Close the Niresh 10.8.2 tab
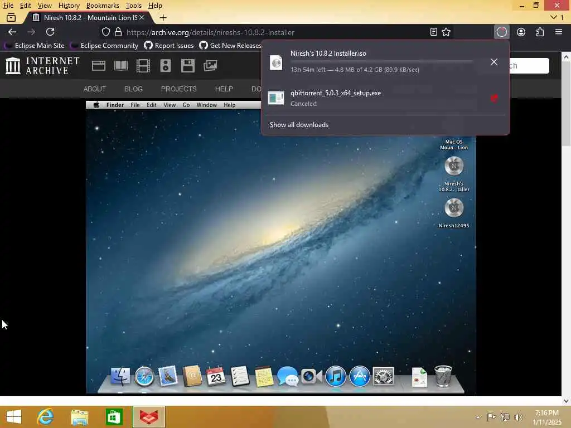The width and height of the screenshot is (571, 428). pos(142,17)
